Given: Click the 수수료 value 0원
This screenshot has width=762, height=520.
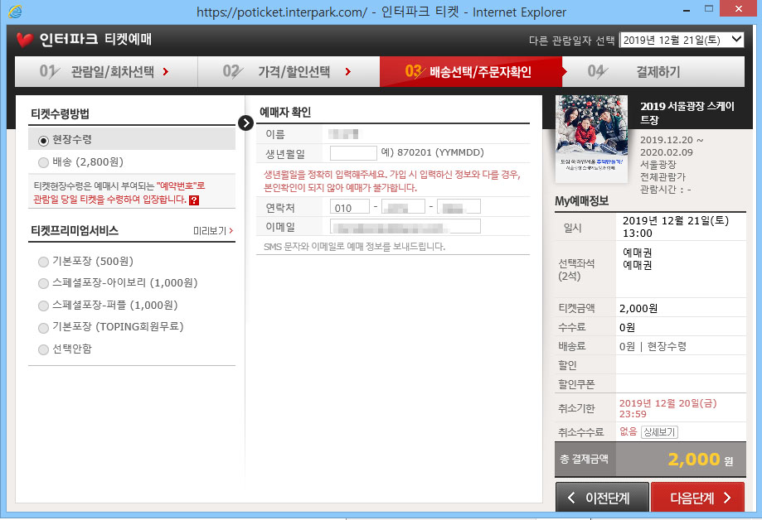Looking at the screenshot, I should (x=627, y=327).
